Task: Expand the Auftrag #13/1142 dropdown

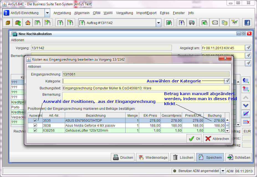Action: (x=158, y=23)
